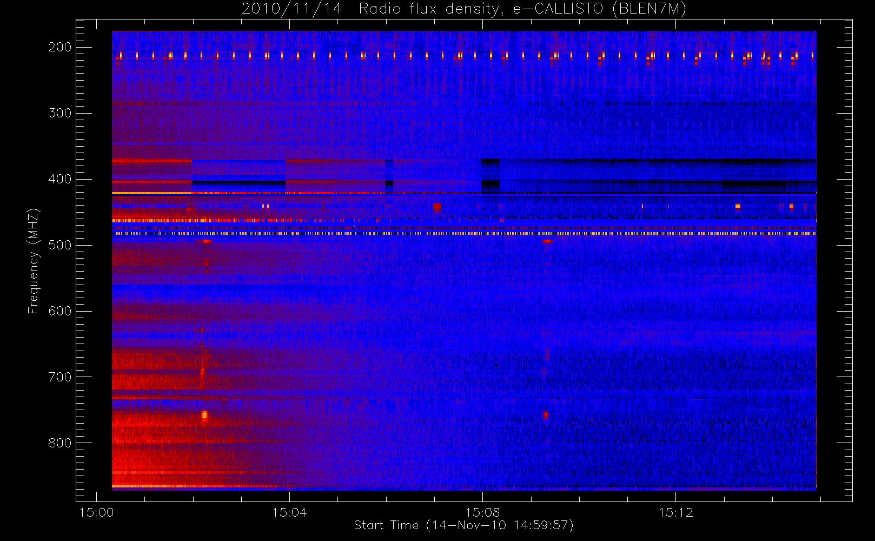Click the 800 frequency tick label
This screenshot has width=875, height=541.
click(x=60, y=443)
